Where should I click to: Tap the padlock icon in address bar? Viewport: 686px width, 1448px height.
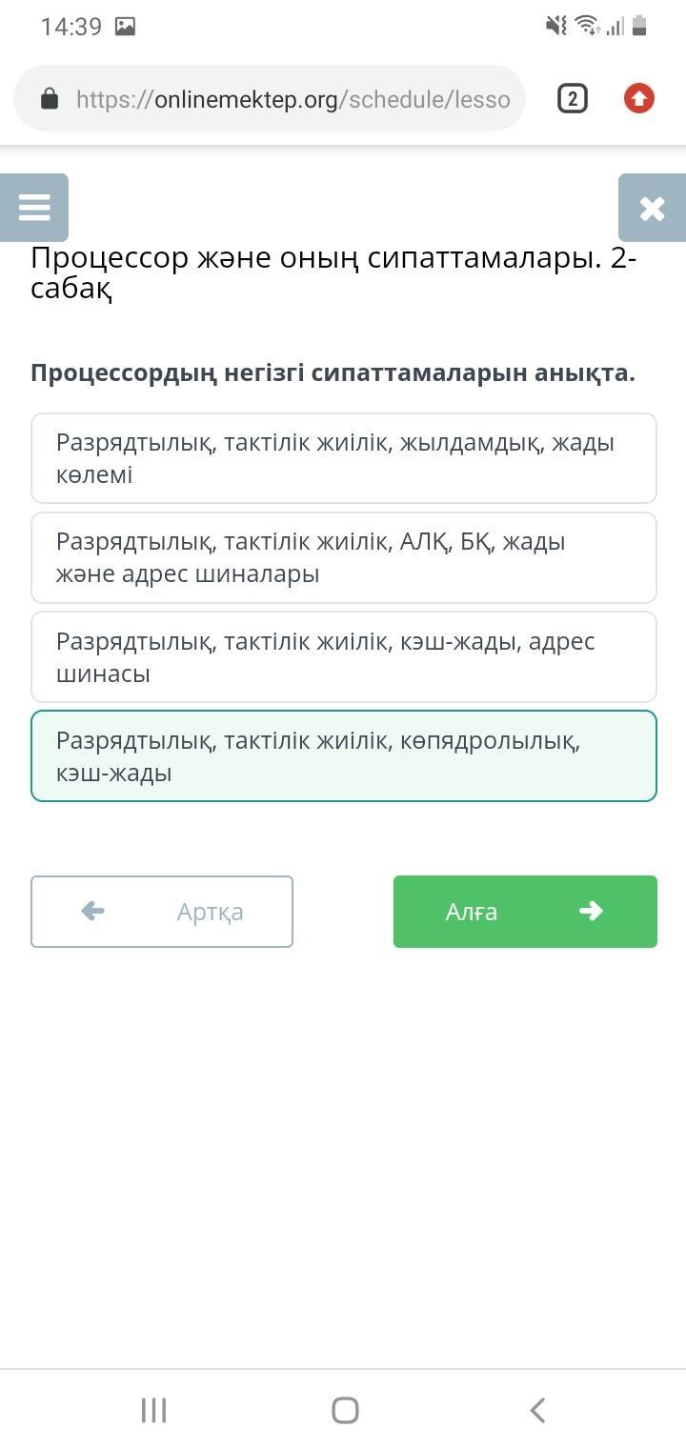click(50, 99)
